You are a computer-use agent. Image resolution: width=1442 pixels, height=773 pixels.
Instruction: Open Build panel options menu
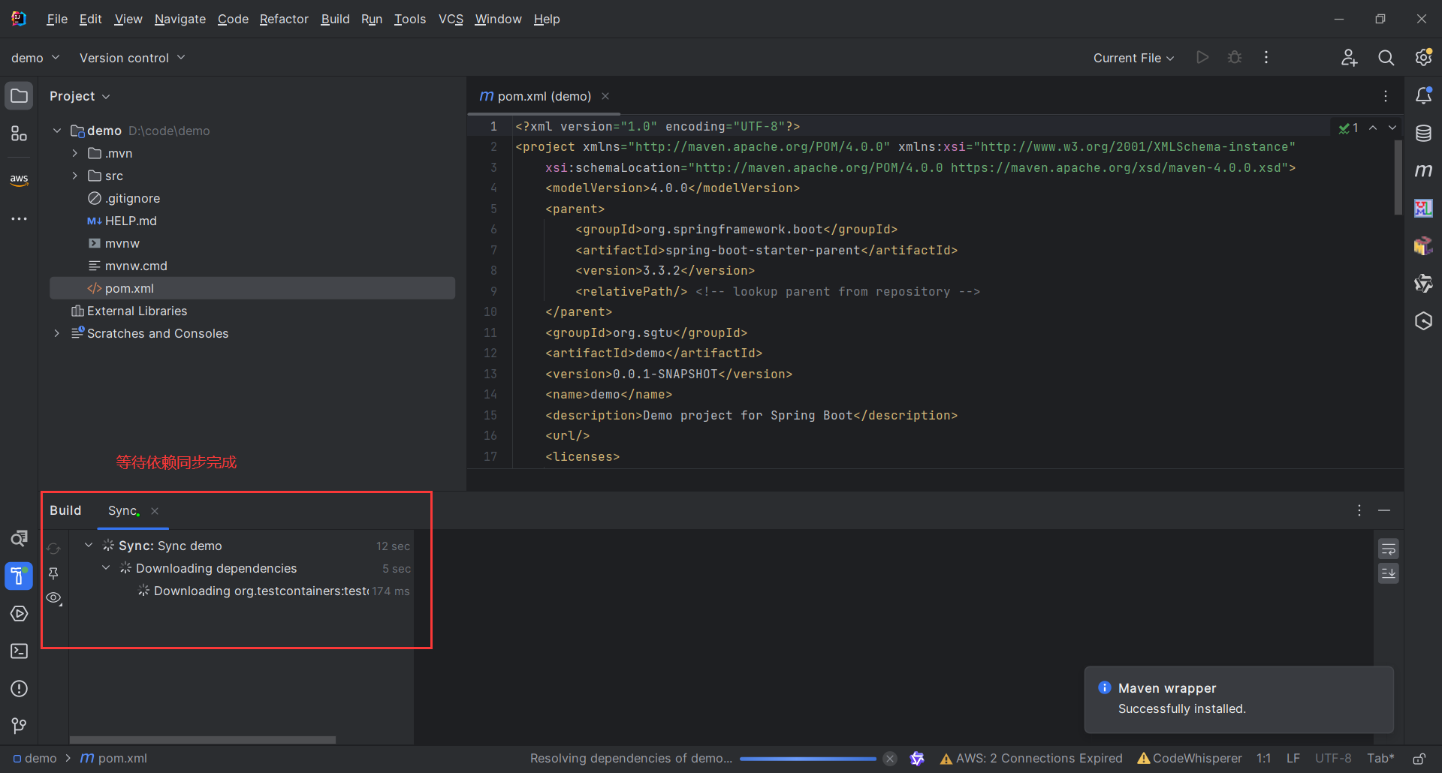click(x=1359, y=510)
